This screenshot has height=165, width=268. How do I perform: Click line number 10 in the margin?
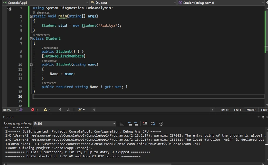click(x=20, y=65)
